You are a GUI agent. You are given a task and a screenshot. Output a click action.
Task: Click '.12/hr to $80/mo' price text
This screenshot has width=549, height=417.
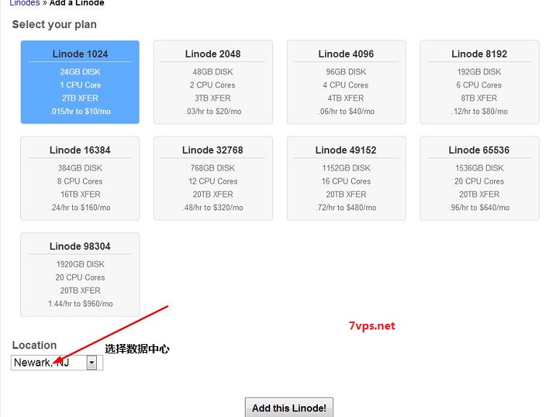480,111
